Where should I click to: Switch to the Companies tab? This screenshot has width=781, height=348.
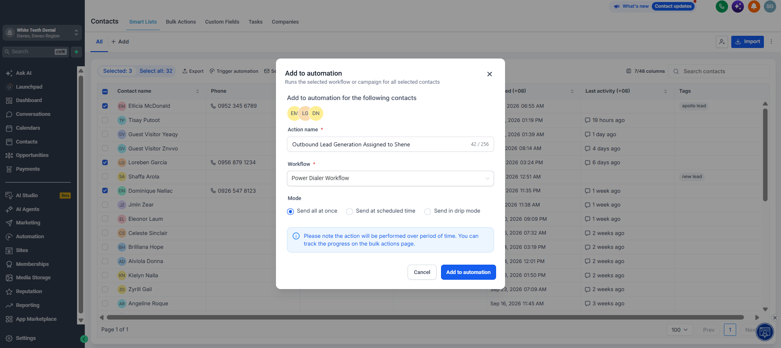[285, 22]
